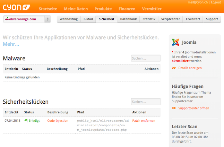Click the Erledigt status text
Image resolution: width=224 pixels, height=147 pixels.
(34, 121)
